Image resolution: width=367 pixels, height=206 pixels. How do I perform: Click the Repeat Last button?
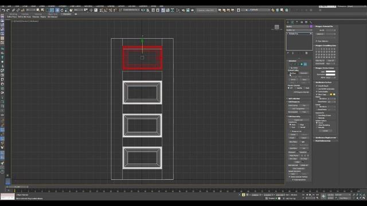click(x=298, y=120)
